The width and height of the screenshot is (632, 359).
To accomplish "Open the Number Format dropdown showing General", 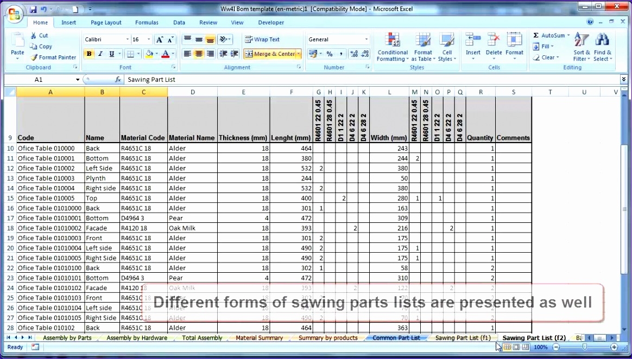I will [338, 39].
